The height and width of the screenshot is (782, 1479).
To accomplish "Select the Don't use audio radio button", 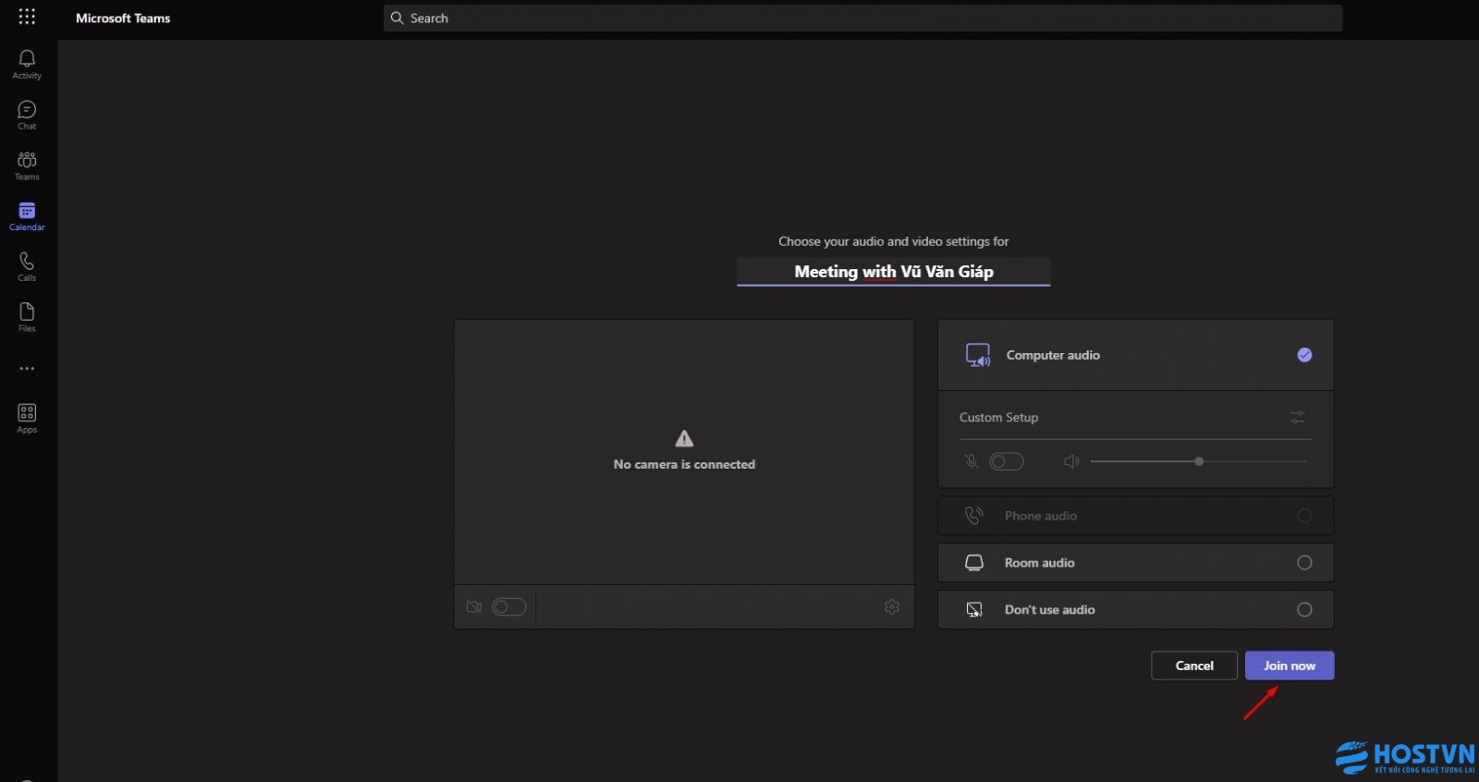I will point(1304,609).
